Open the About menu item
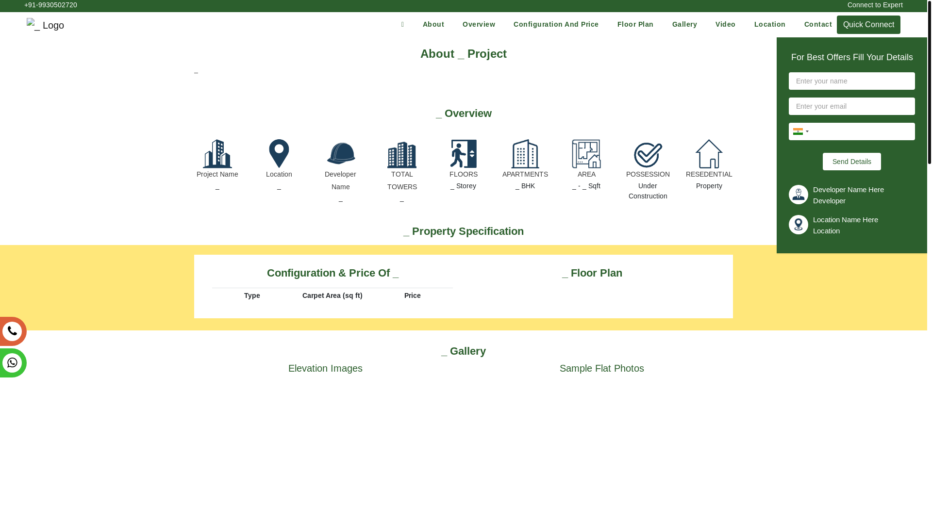 pos(433,24)
